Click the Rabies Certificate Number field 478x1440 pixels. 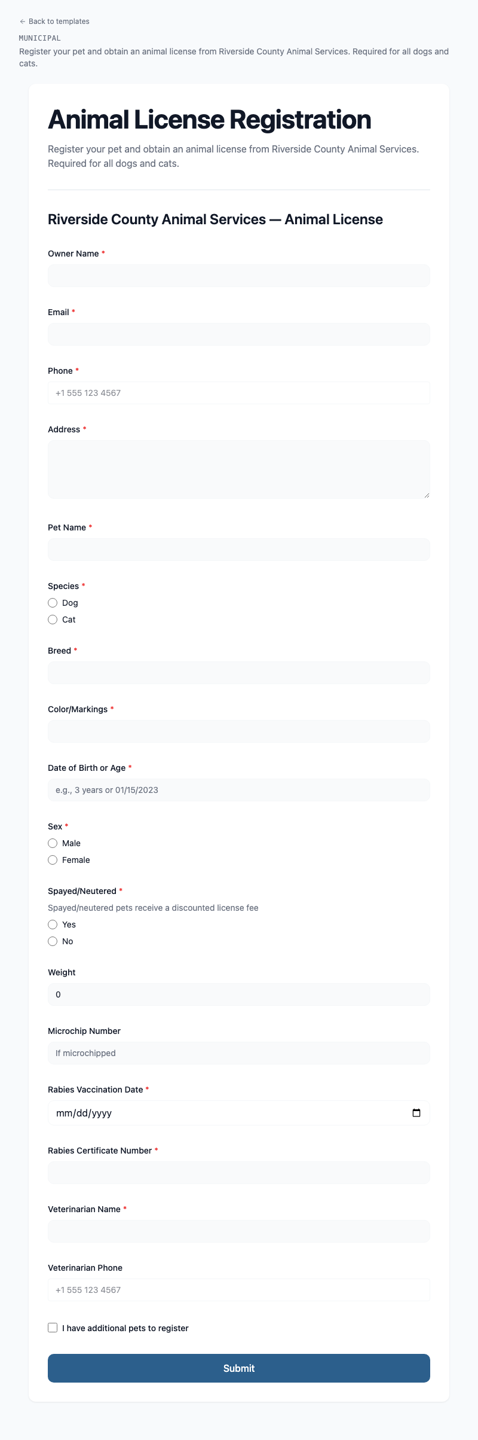coord(239,1173)
